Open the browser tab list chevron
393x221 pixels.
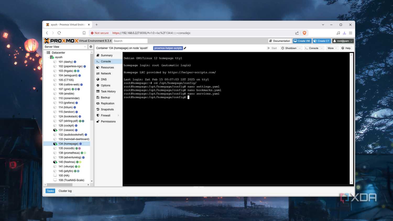click(x=323, y=25)
